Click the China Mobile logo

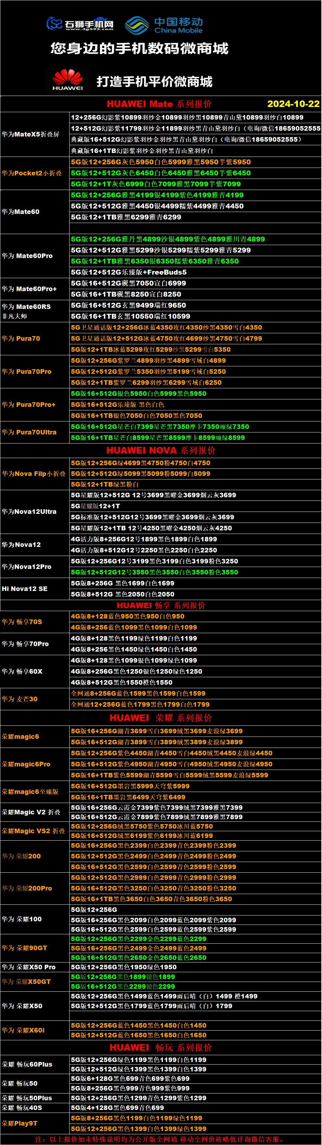tap(164, 25)
